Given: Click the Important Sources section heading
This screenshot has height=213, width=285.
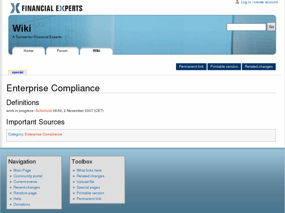Looking at the screenshot, I should click(x=35, y=122).
